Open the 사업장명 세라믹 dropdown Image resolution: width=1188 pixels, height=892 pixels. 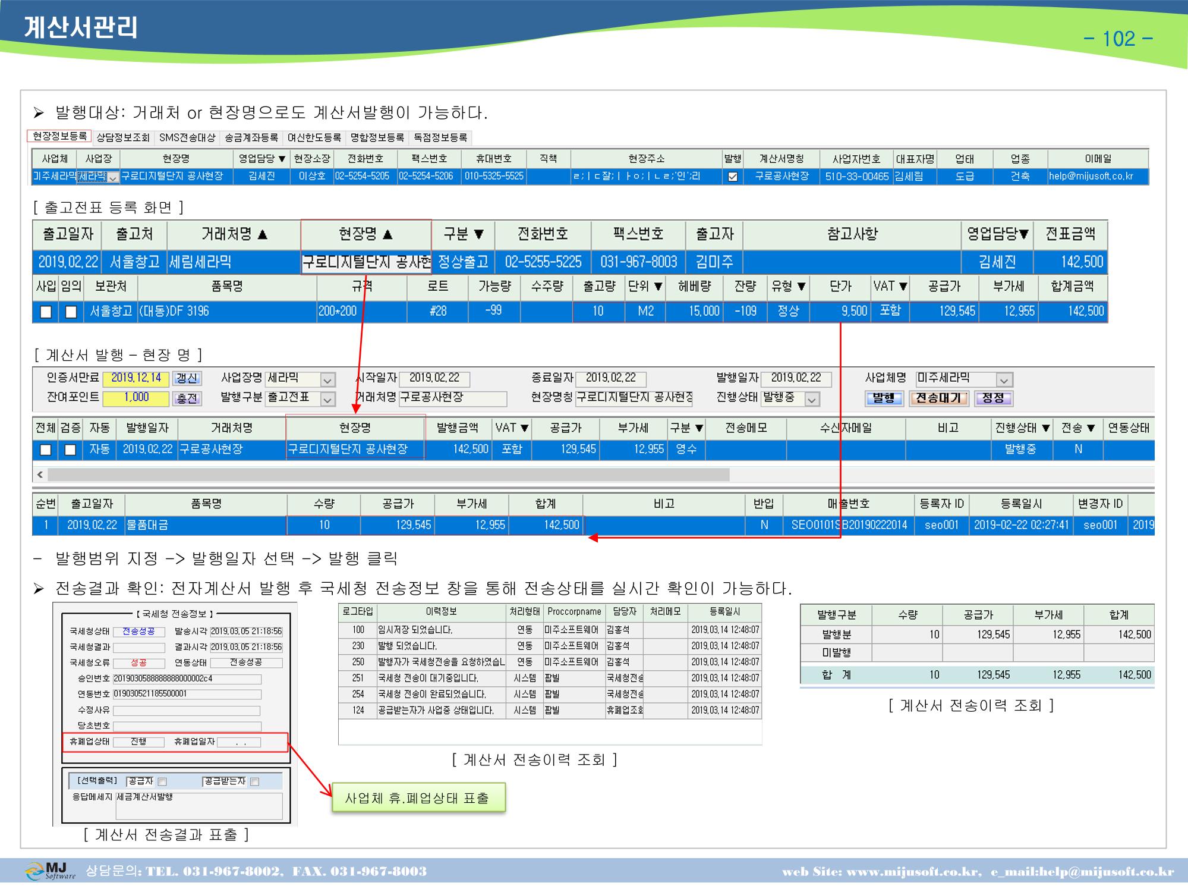click(x=327, y=379)
